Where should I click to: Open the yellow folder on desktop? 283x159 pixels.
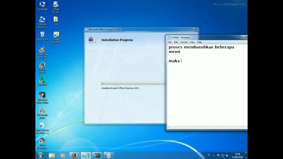pyautogui.click(x=56, y=21)
